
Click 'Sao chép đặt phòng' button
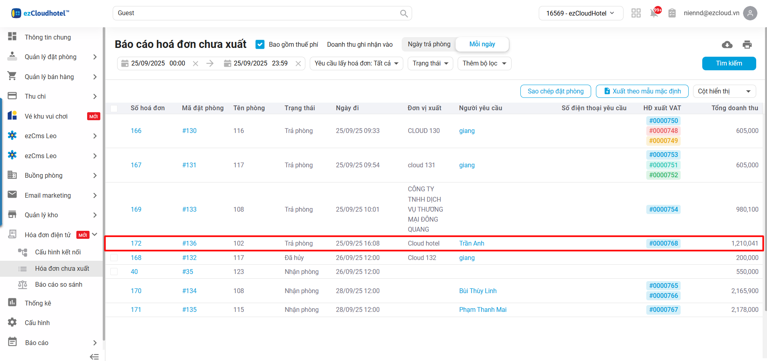tap(555, 91)
